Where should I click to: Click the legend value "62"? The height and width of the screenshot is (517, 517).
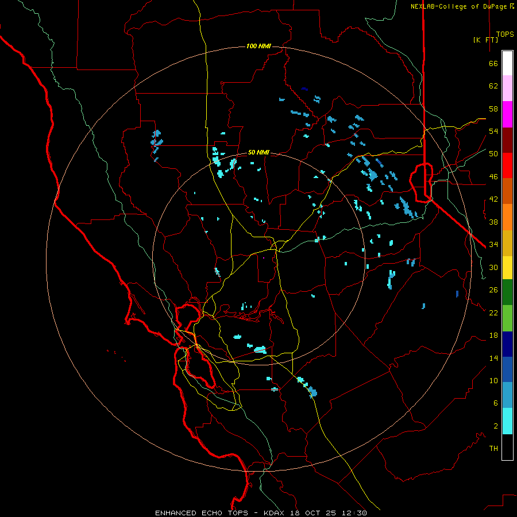tap(493, 86)
